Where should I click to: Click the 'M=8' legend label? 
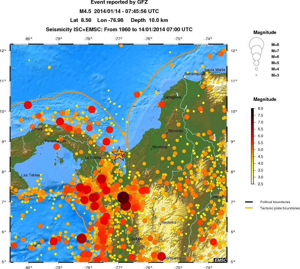[275, 45]
